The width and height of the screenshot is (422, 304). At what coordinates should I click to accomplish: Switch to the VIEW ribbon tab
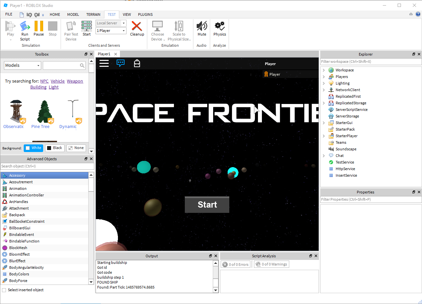[x=127, y=14]
